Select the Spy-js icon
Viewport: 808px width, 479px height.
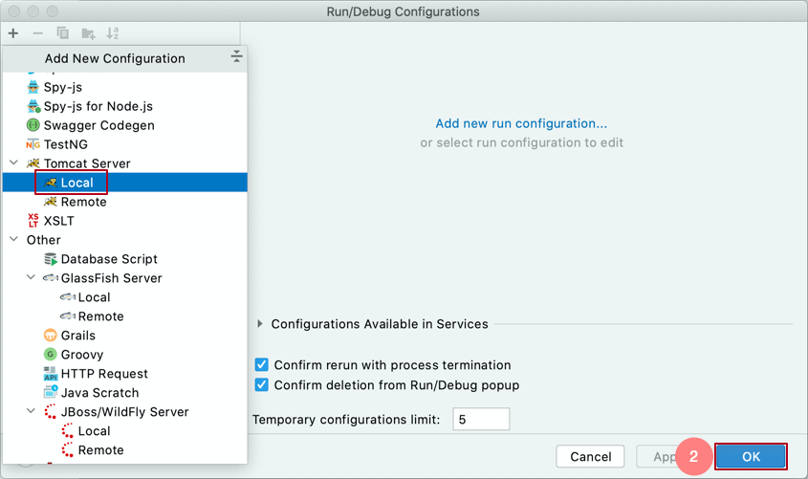(x=33, y=87)
